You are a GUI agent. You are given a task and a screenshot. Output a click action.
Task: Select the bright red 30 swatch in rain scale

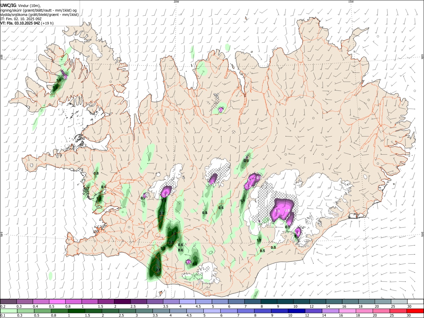click(415, 311)
